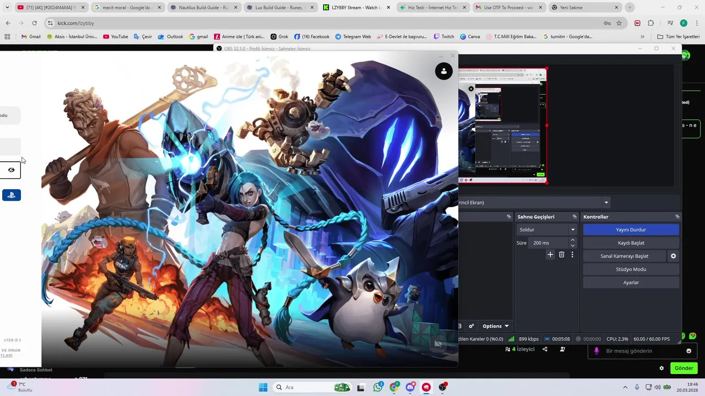Image resolution: width=705 pixels, height=396 pixels.
Task: Add a new scene transition
Action: tap(550, 255)
